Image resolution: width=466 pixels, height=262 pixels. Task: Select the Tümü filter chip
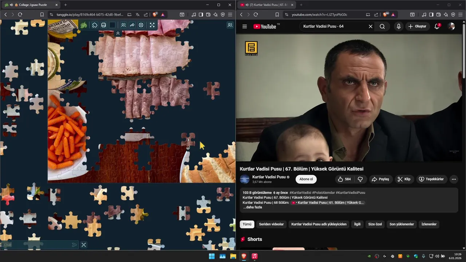click(247, 224)
